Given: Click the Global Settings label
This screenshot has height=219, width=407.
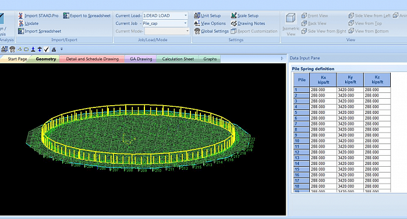Looking at the screenshot, I should click(215, 31).
